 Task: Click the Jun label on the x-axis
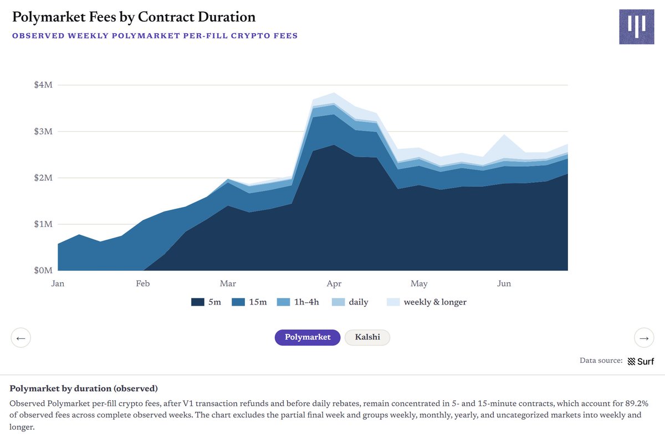click(504, 284)
